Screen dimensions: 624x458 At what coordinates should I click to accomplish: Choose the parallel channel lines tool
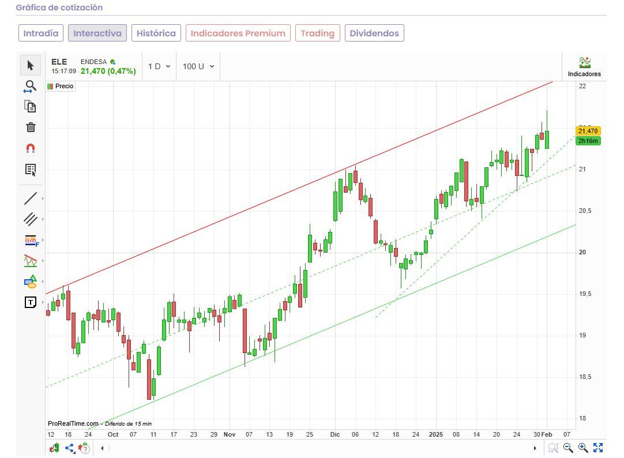pos(31,219)
